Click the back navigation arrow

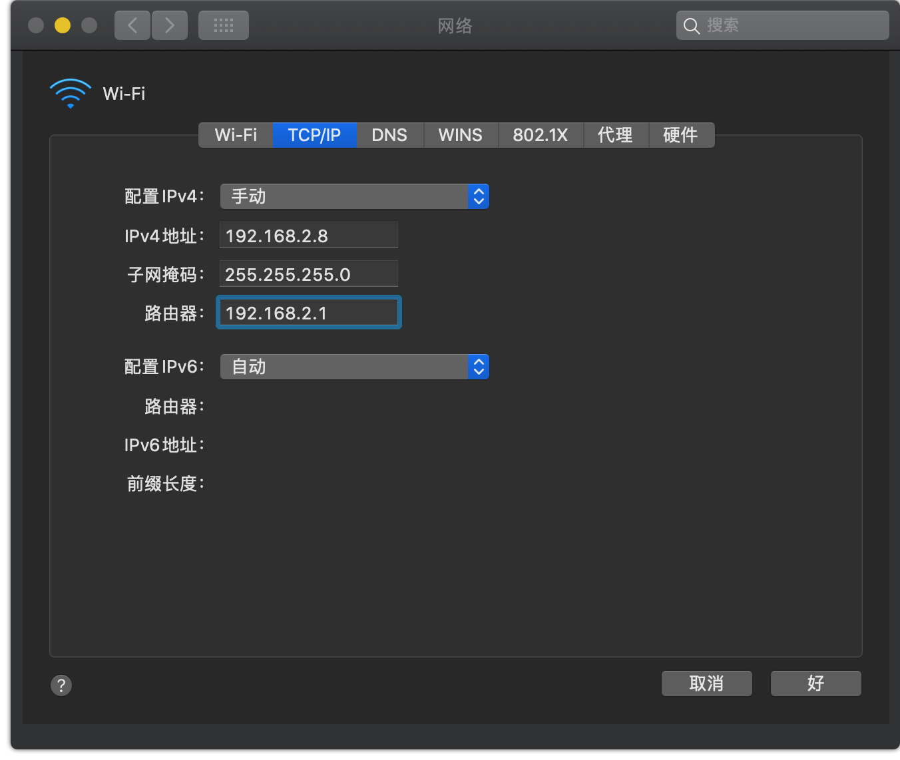pos(132,25)
